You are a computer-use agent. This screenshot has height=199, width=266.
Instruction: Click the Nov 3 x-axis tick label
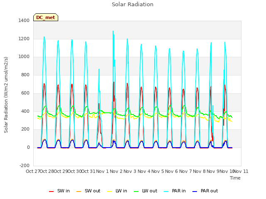130,171
